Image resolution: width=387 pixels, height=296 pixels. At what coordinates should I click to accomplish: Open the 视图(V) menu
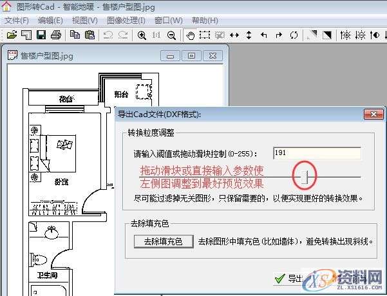pyautogui.click(x=84, y=21)
